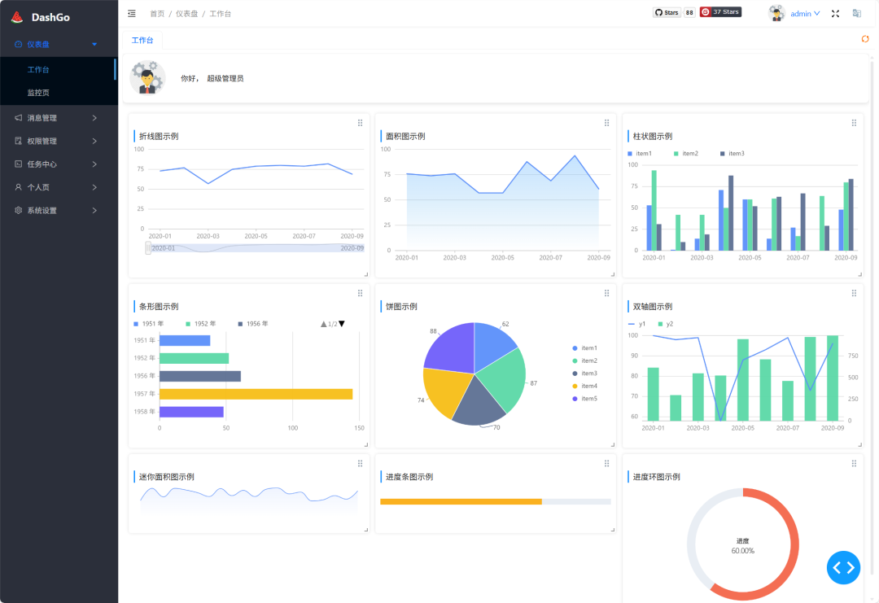
Task: Click the orange refresh tab icon
Action: (x=865, y=39)
